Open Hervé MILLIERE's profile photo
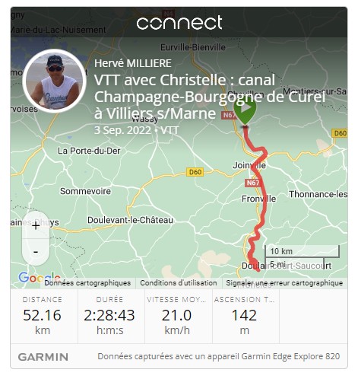 pyautogui.click(x=55, y=81)
